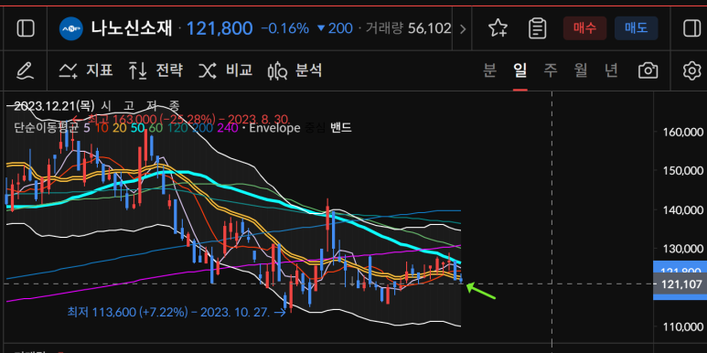Image resolution: width=707 pixels, height=353 pixels.
Task: Open the clipboard notes icon
Action: (537, 28)
